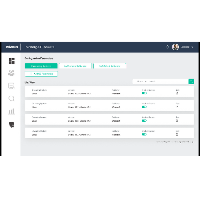The width and height of the screenshot is (200, 200).
Task: Toggle enable switch in third list row
Action: pos(144,120)
